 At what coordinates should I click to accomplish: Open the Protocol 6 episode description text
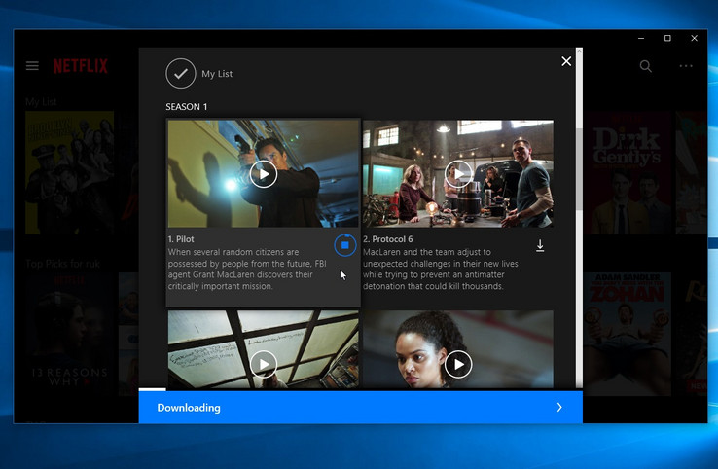[441, 270]
